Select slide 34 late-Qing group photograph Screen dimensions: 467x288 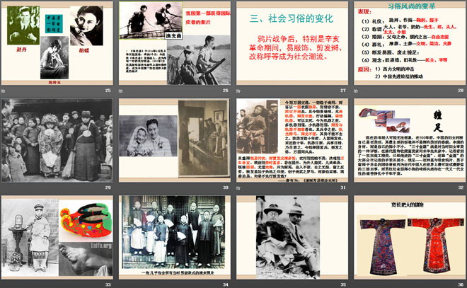click(x=175, y=237)
